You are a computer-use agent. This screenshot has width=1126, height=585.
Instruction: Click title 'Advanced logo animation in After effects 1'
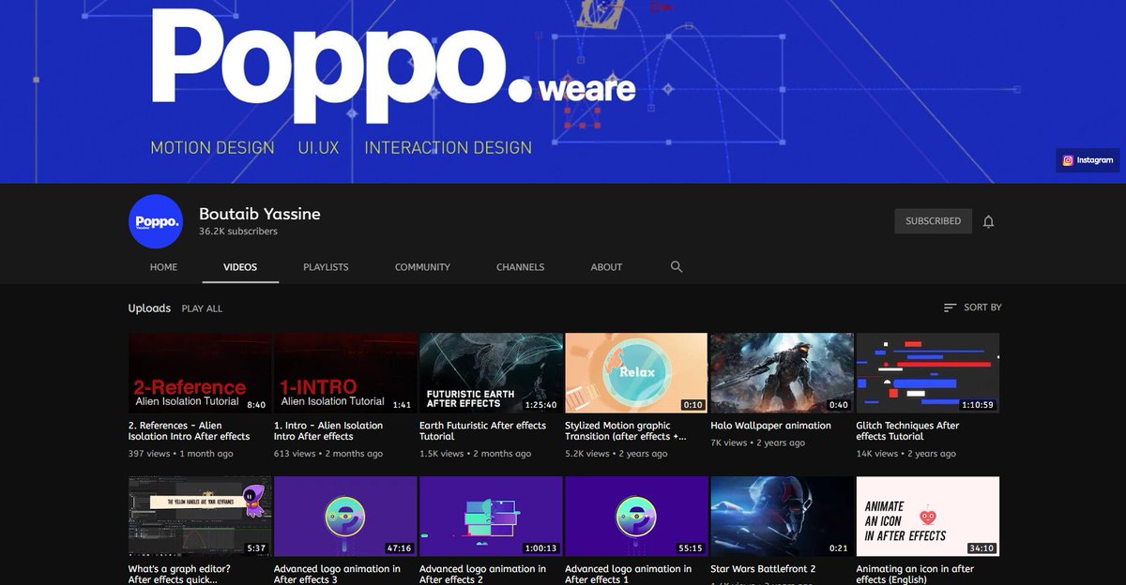pyautogui.click(x=628, y=574)
